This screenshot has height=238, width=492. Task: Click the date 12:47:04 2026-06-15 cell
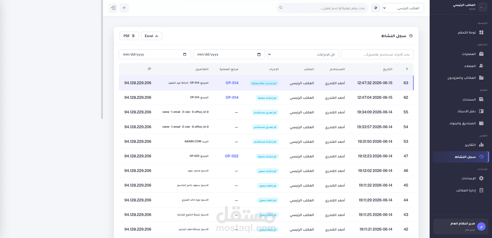(375, 98)
